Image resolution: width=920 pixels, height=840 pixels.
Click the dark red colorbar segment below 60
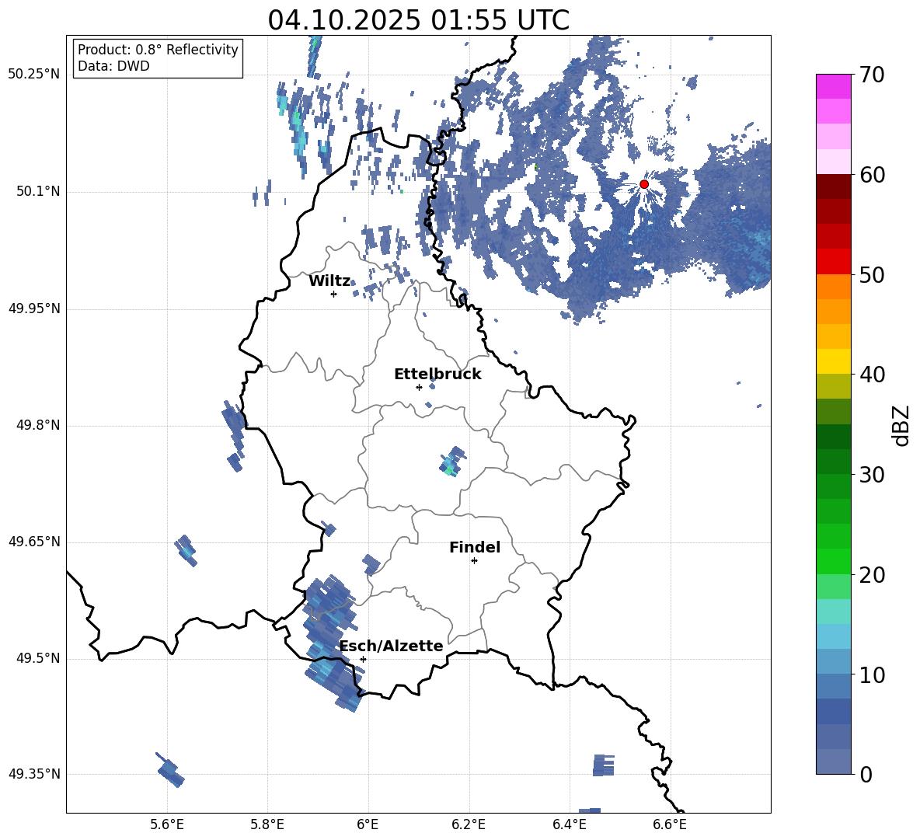[x=833, y=186]
